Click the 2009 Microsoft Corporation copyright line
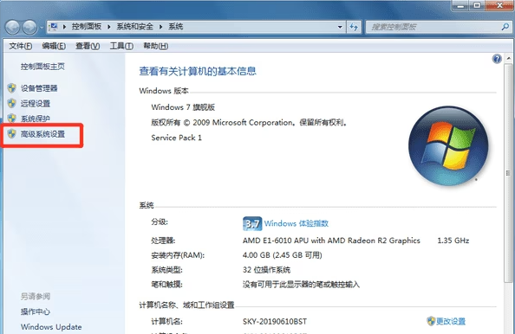 pos(249,123)
